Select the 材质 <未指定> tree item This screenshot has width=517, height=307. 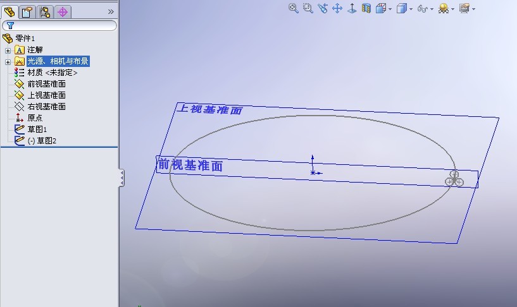[x=53, y=73]
